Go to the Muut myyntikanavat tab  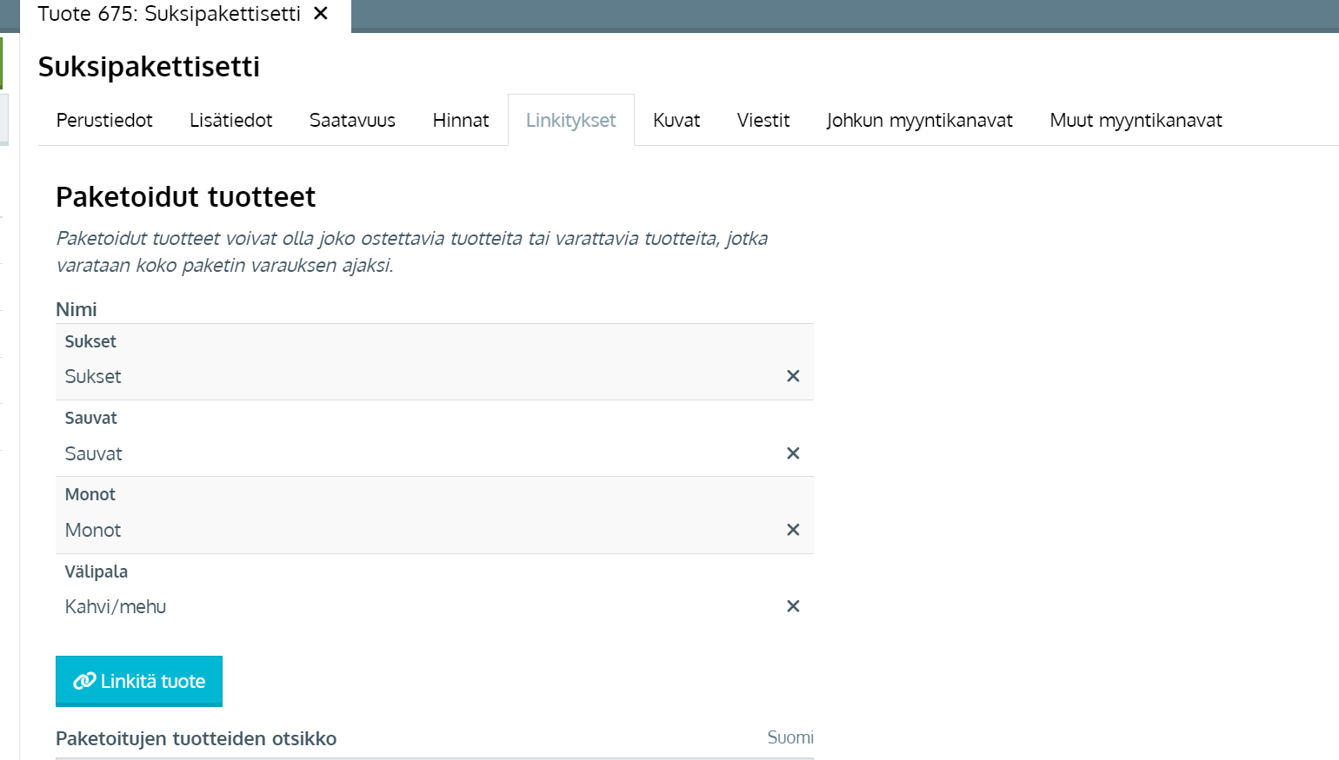(1136, 121)
